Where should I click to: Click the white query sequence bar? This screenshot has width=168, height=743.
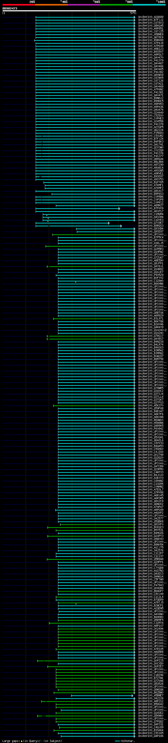(69, 11)
